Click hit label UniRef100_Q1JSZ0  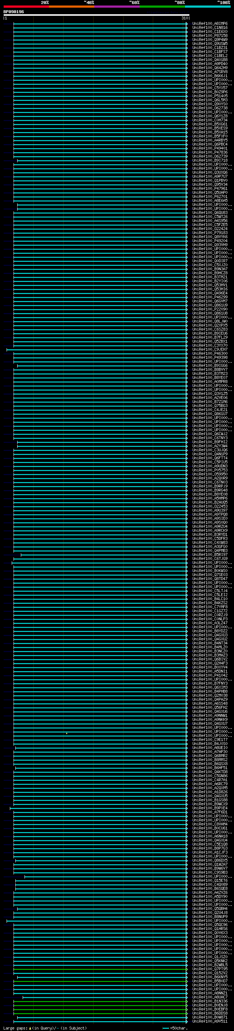pyautogui.click(x=210, y=956)
